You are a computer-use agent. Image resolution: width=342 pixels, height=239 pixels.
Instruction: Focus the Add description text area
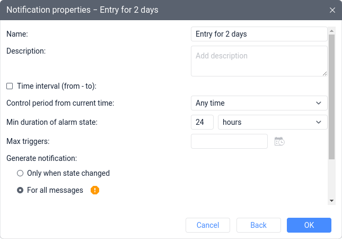pyautogui.click(x=259, y=61)
